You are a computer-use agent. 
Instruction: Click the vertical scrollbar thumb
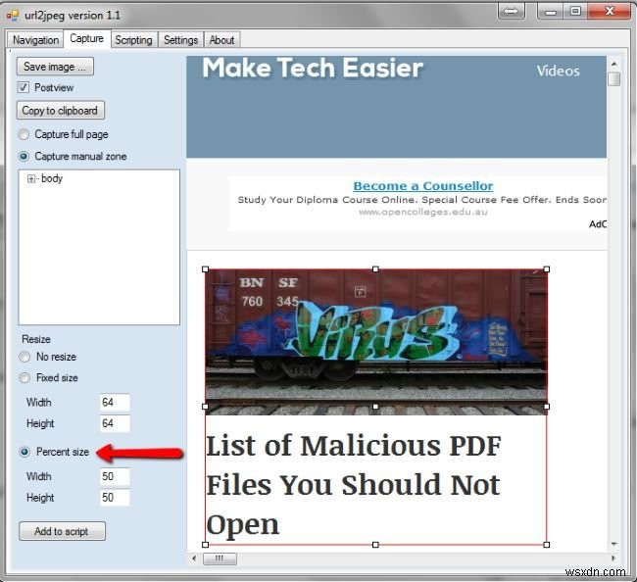coord(613,79)
